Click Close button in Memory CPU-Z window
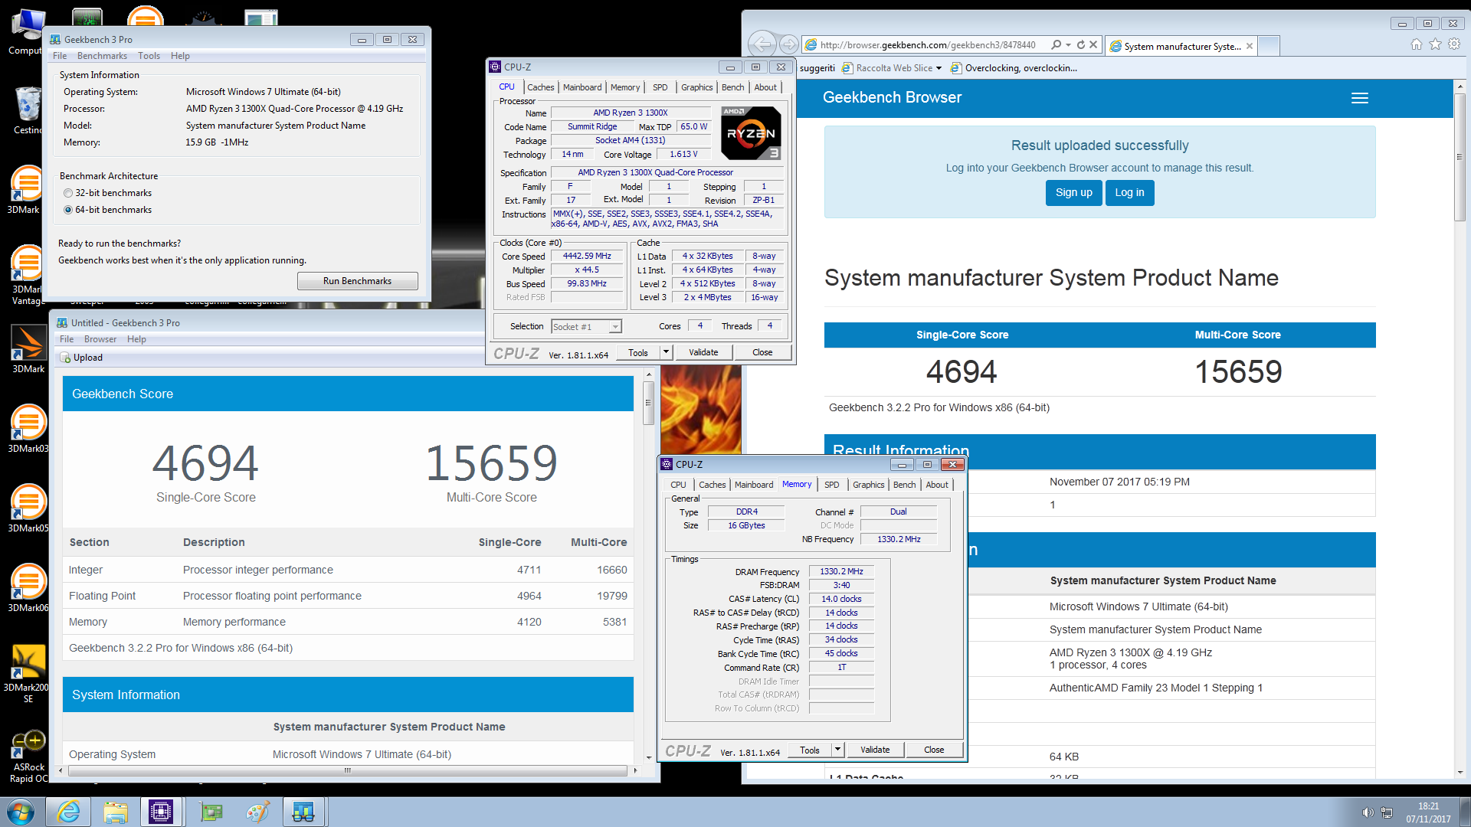 tap(934, 750)
